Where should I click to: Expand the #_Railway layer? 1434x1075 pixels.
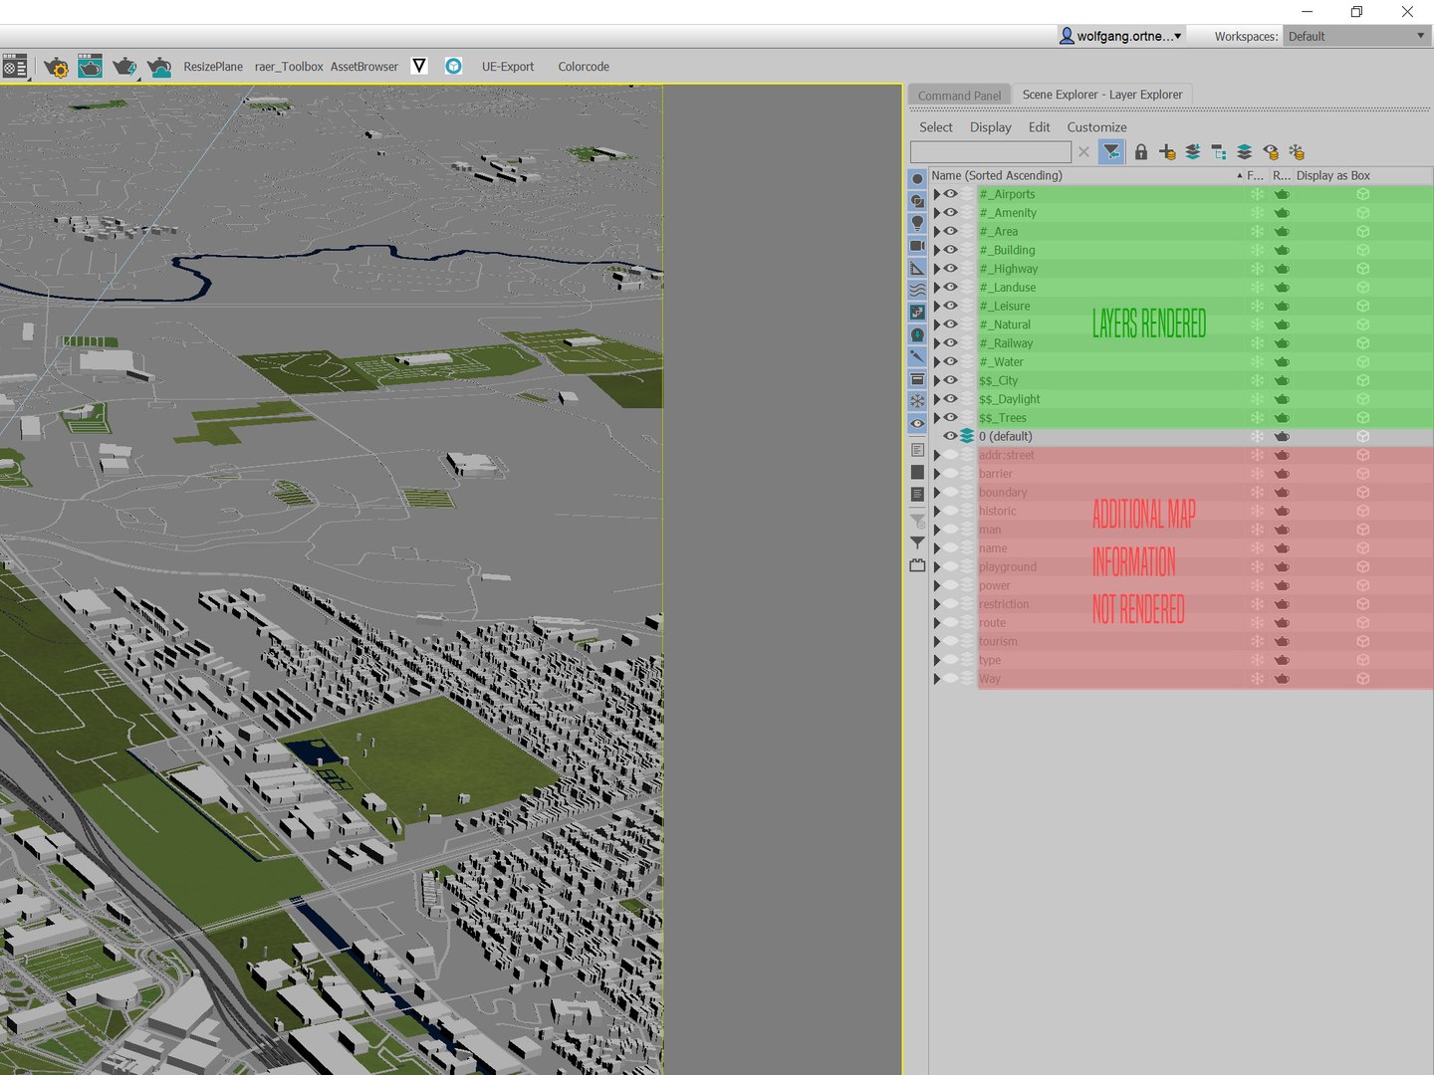tap(936, 343)
